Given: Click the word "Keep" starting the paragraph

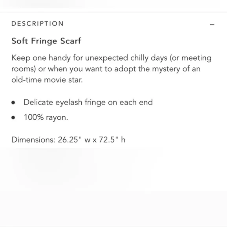Looking at the screenshot, I should tap(21, 58).
